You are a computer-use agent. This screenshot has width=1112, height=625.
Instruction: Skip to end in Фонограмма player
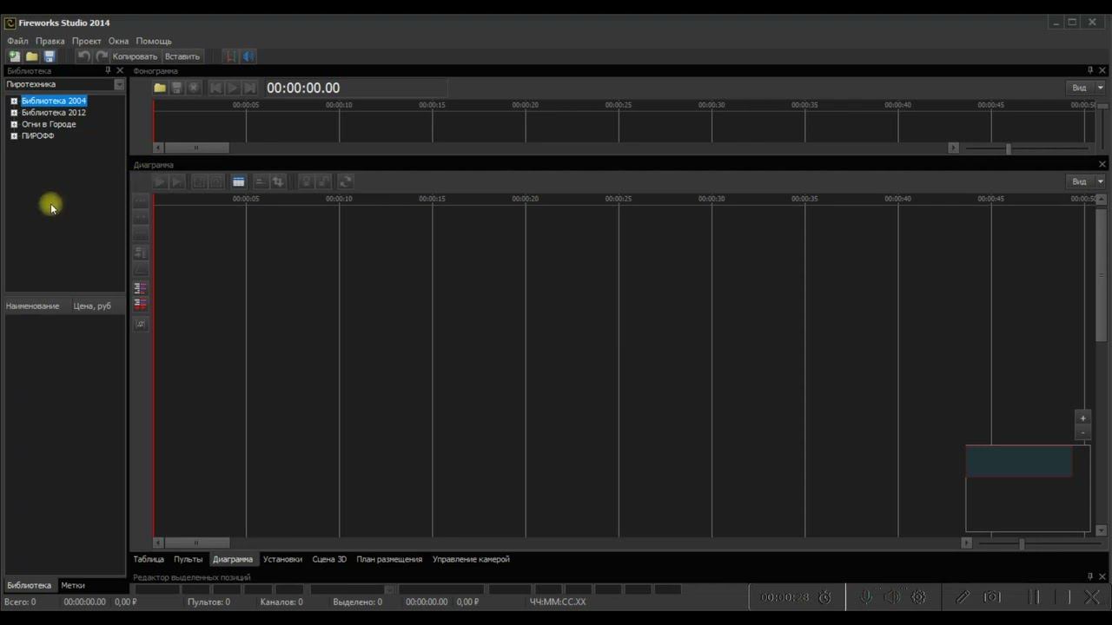coord(249,88)
